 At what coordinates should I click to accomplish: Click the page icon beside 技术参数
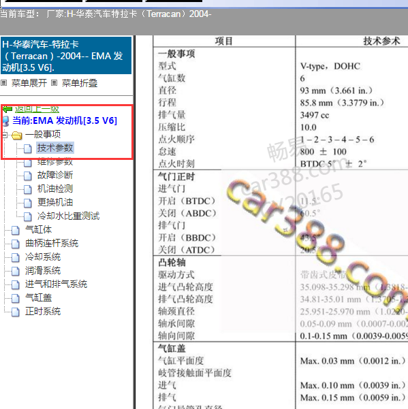(x=28, y=148)
